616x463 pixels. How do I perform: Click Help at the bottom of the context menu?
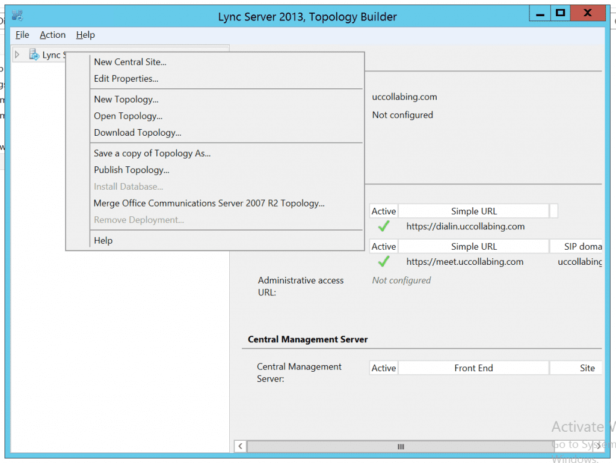103,240
